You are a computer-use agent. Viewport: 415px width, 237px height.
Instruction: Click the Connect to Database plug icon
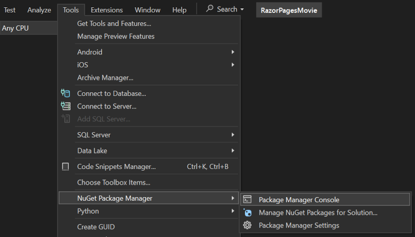coord(65,93)
